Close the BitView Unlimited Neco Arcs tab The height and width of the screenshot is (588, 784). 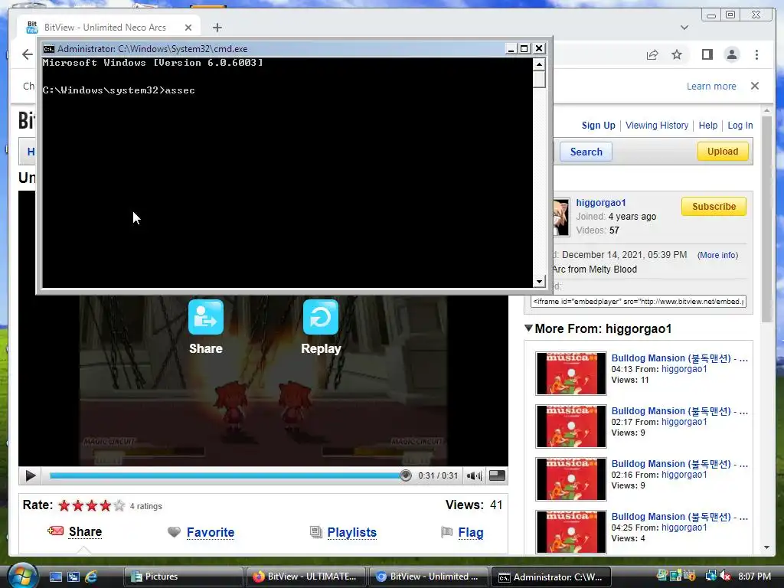click(x=188, y=28)
